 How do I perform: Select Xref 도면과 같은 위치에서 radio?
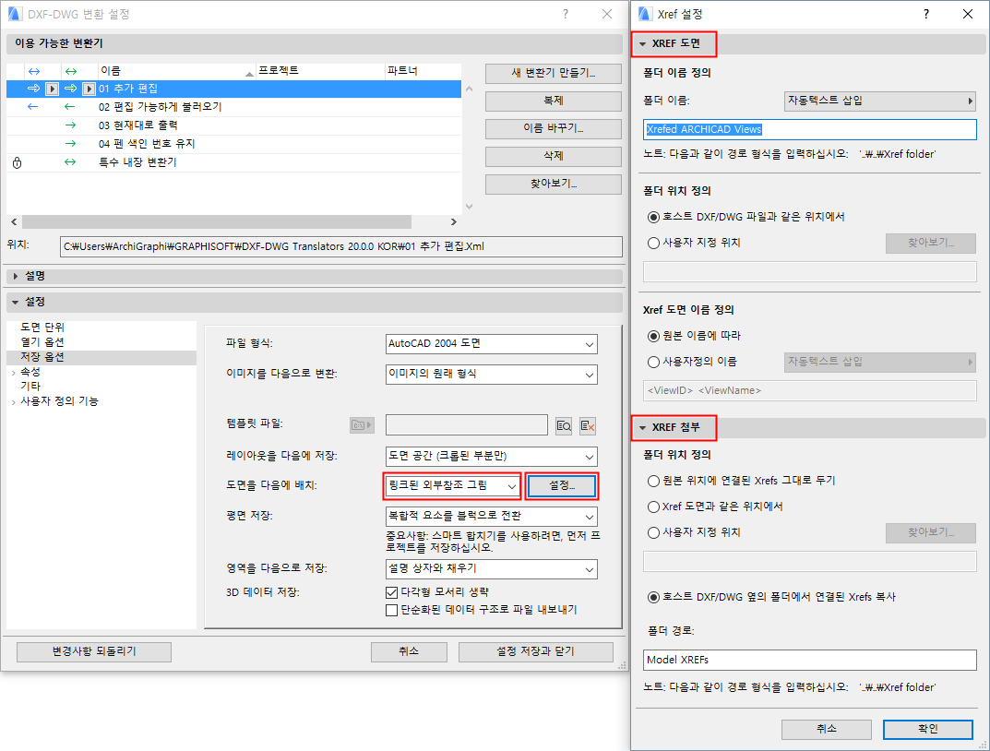click(x=654, y=507)
